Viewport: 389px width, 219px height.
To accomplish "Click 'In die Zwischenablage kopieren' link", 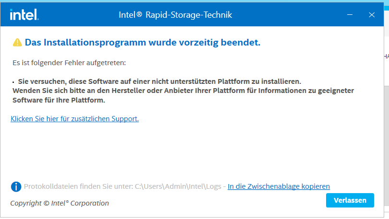I will [x=279, y=186].
